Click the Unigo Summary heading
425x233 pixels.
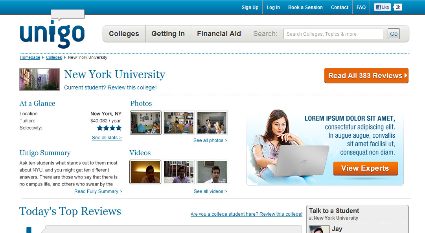[x=45, y=153]
